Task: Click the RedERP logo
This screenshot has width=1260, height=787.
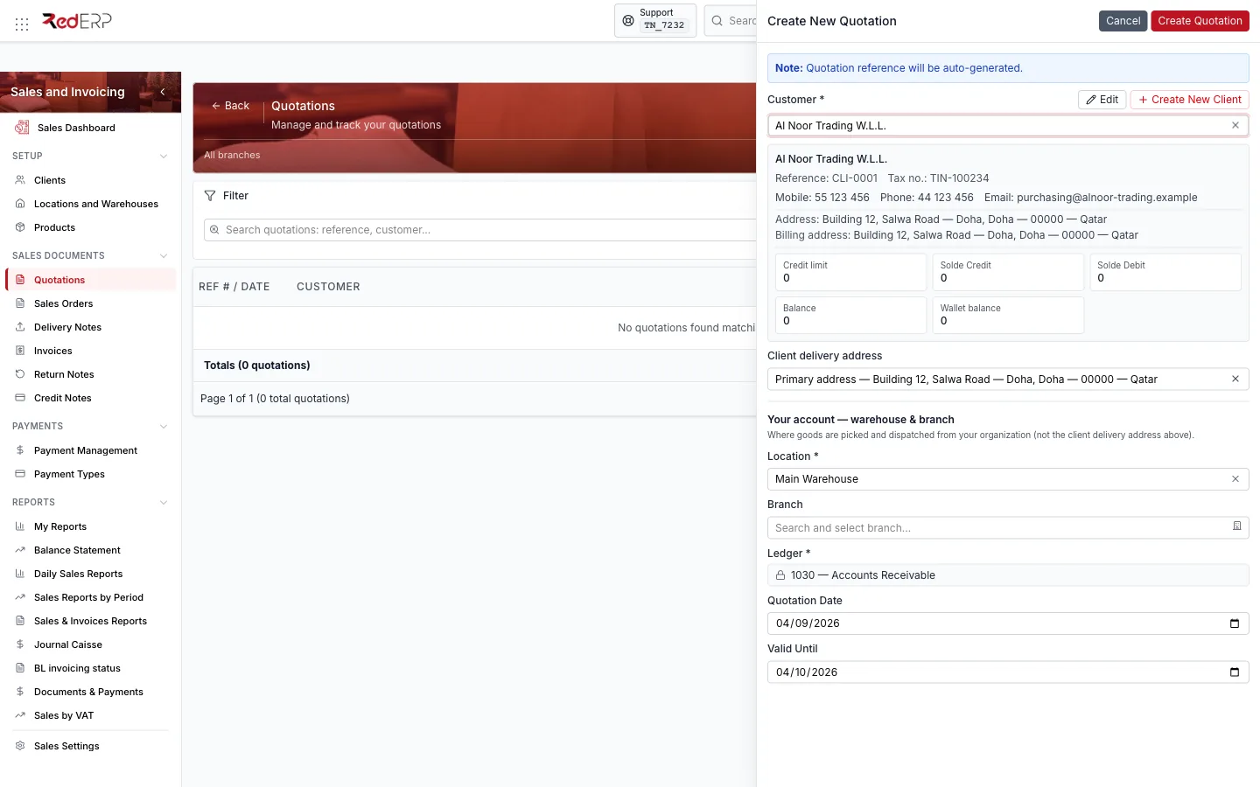Action: tap(77, 21)
